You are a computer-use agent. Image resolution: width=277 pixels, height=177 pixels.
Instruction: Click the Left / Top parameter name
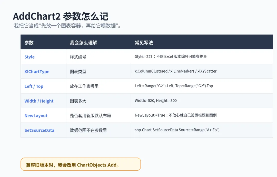click(34, 86)
